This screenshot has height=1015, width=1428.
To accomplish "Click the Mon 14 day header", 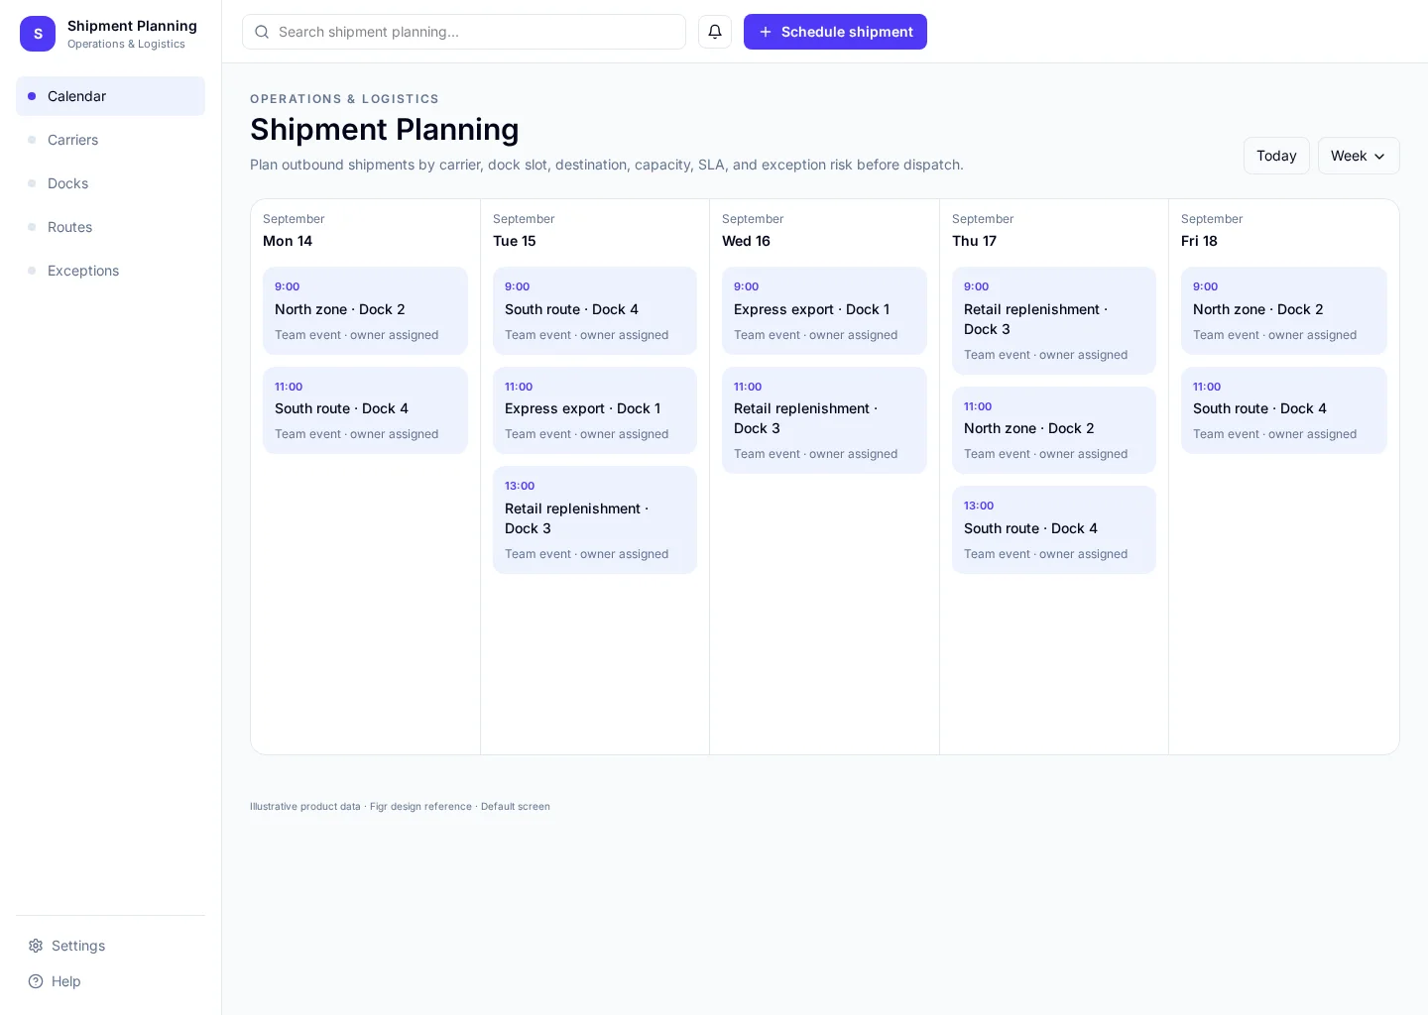I will click(288, 241).
